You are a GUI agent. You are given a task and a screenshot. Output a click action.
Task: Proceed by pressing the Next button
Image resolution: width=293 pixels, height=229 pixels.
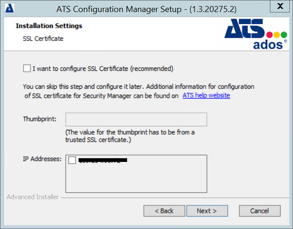point(207,211)
